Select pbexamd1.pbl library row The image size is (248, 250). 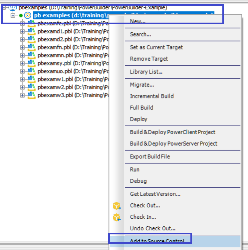pyautogui.click(x=73, y=31)
